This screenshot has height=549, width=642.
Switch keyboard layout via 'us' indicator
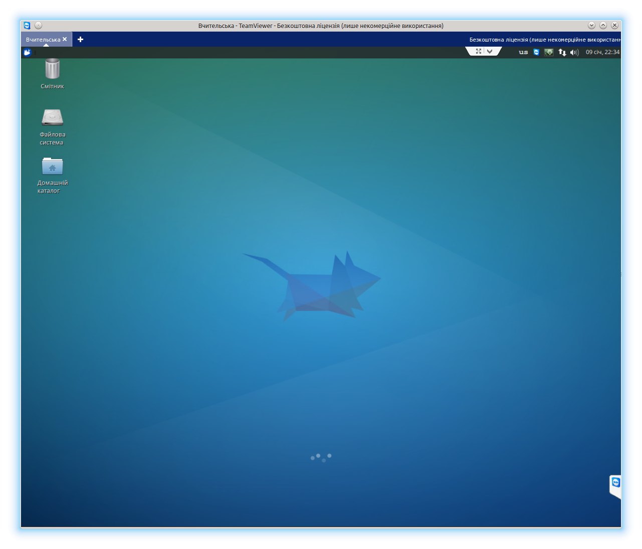tap(523, 52)
